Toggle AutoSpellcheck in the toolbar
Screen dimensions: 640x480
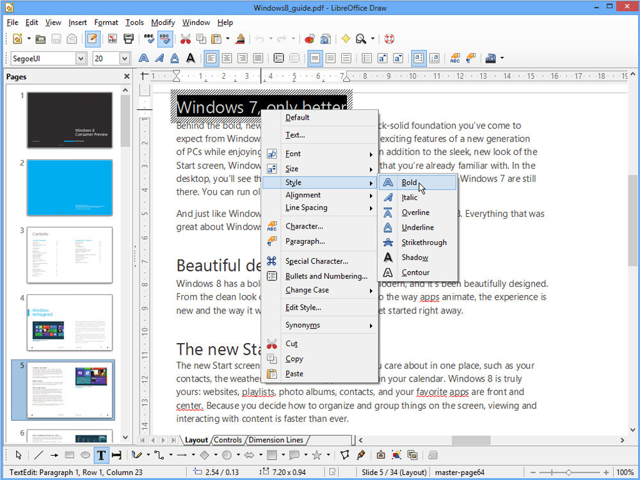pos(165,39)
